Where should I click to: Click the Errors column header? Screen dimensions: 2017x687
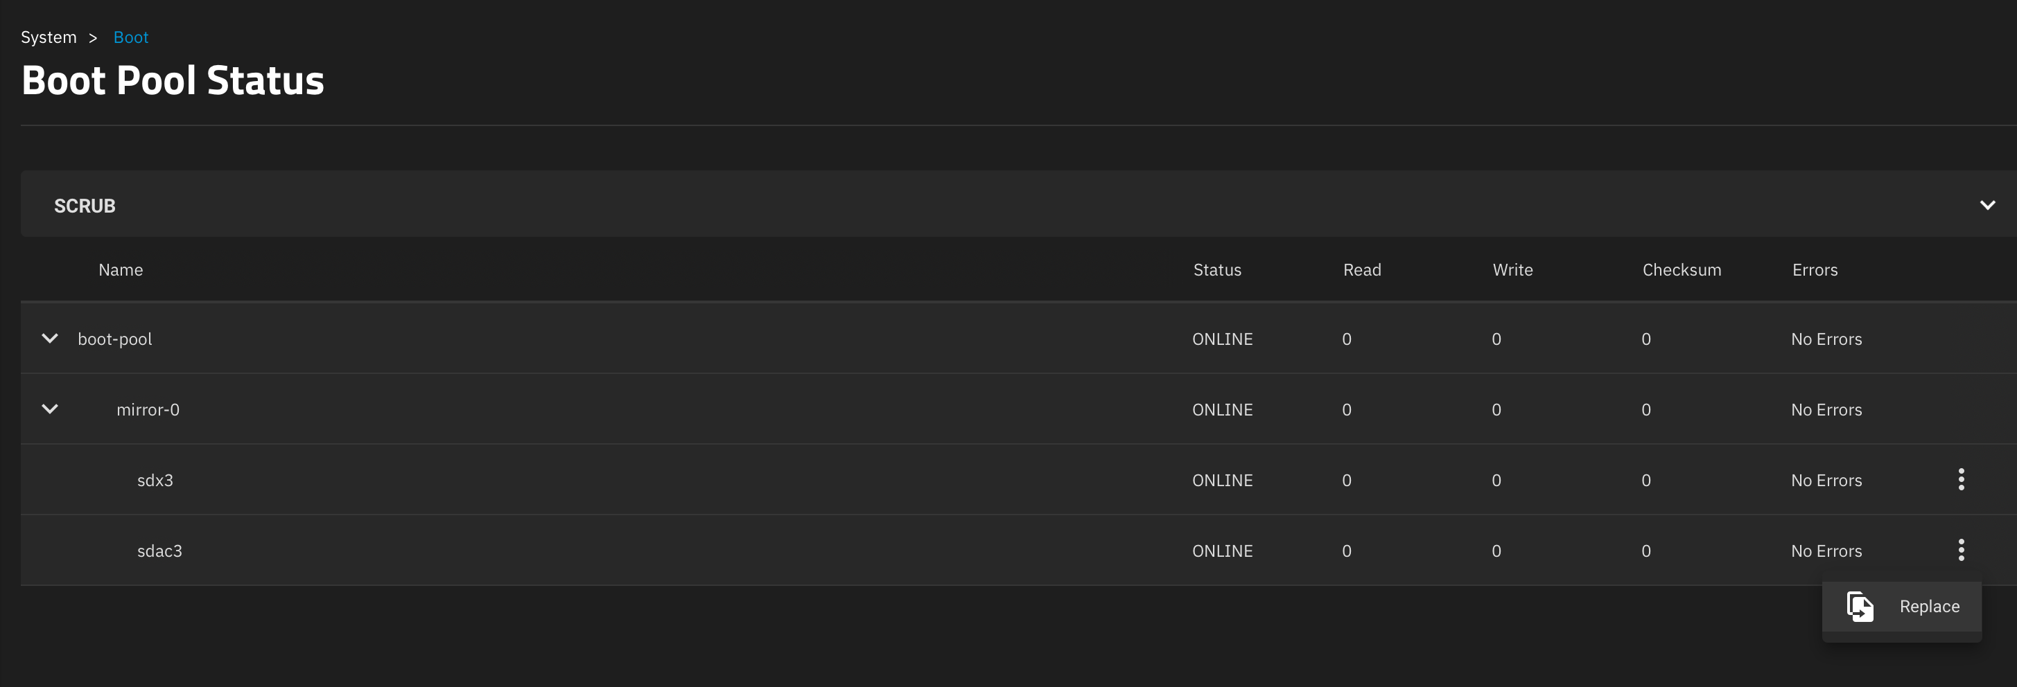point(1814,270)
